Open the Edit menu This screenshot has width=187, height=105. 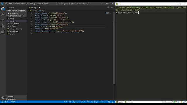click(11, 4)
